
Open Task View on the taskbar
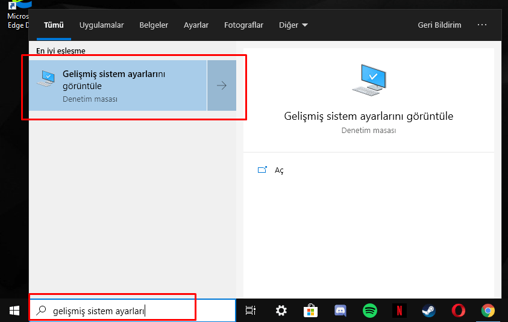tap(251, 311)
